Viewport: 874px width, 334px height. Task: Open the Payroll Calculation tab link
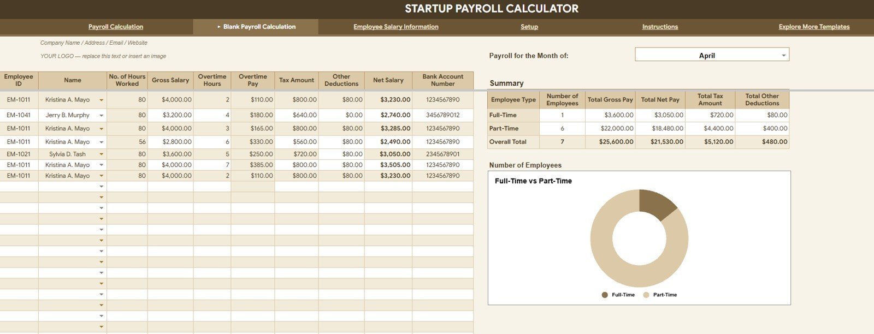116,27
